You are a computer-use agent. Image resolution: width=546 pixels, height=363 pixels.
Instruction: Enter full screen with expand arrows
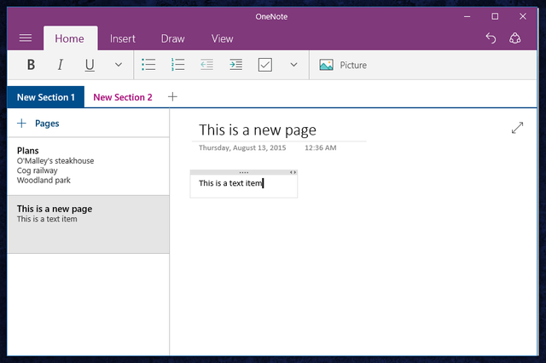(518, 128)
